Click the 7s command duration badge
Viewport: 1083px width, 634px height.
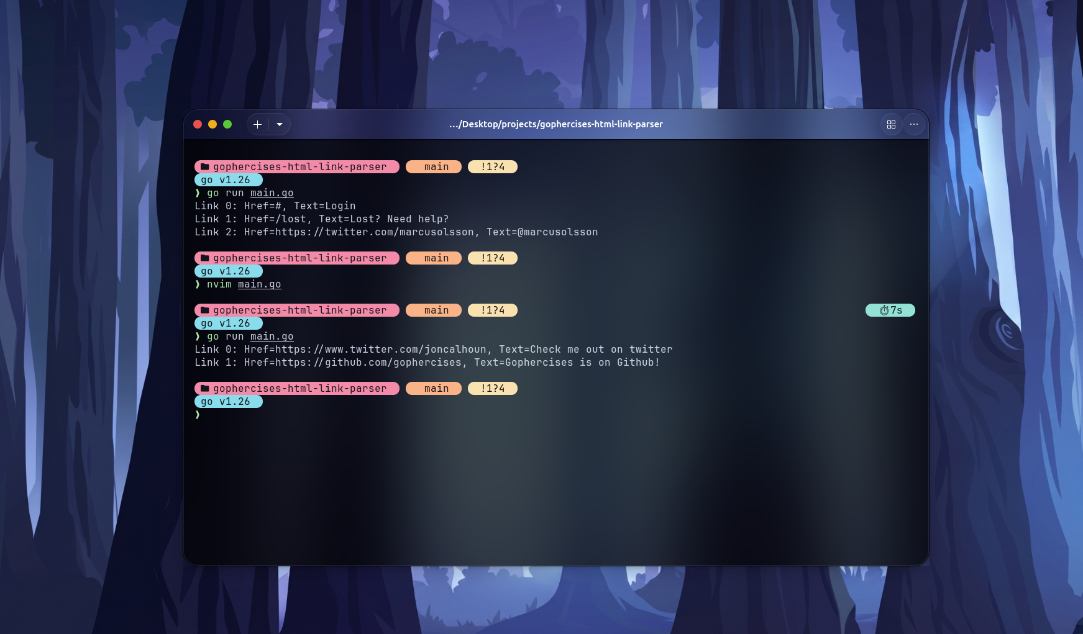click(890, 310)
